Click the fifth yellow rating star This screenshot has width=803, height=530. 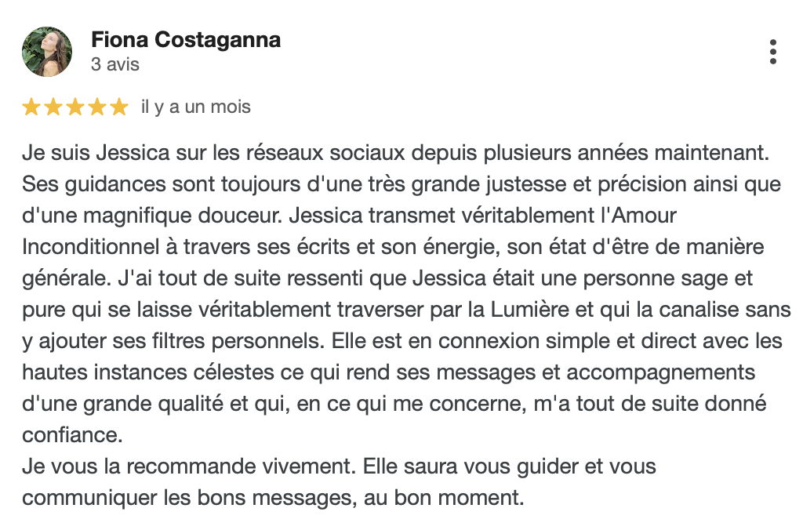[119, 107]
